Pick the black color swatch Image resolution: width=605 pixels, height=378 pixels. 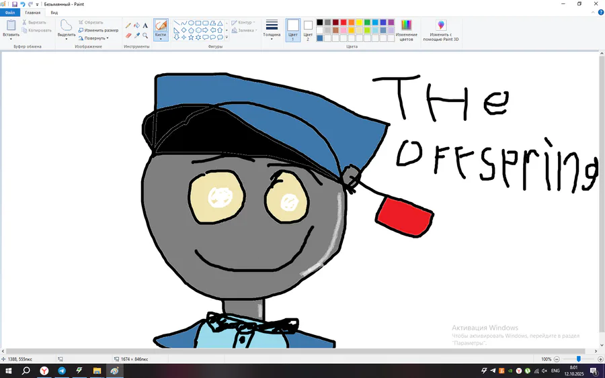tap(320, 22)
